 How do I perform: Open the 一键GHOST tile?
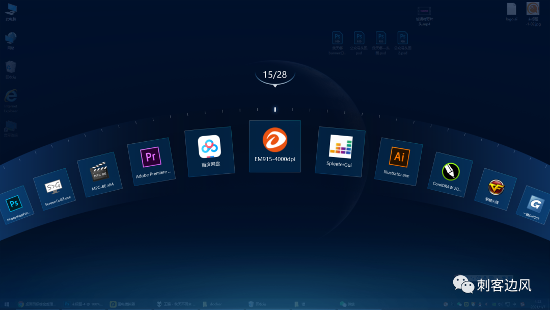tap(534, 205)
